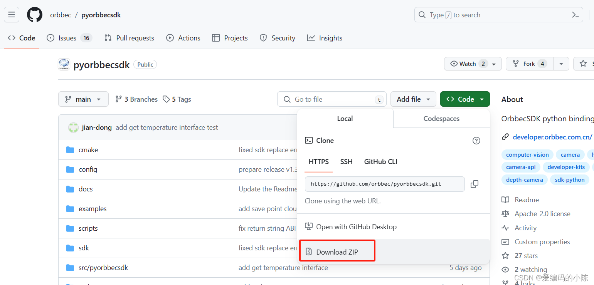The width and height of the screenshot is (594, 285).
Task: Click the pyorbbecsdk repository avatar
Action: click(64, 64)
